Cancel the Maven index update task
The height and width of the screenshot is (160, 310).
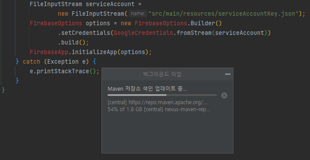224,95
